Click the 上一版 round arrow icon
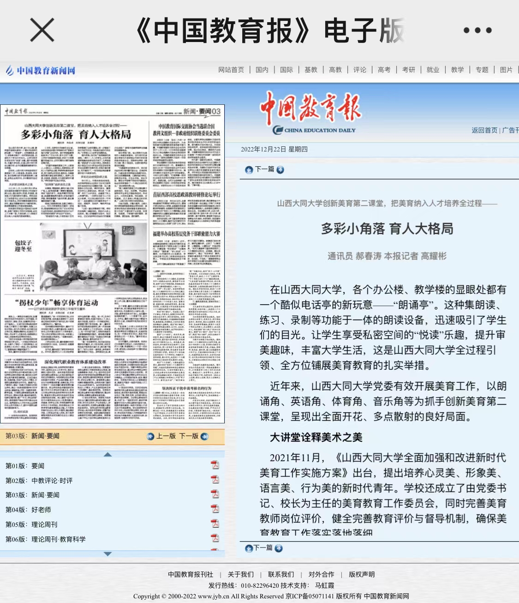This screenshot has height=603, width=519. click(x=150, y=436)
